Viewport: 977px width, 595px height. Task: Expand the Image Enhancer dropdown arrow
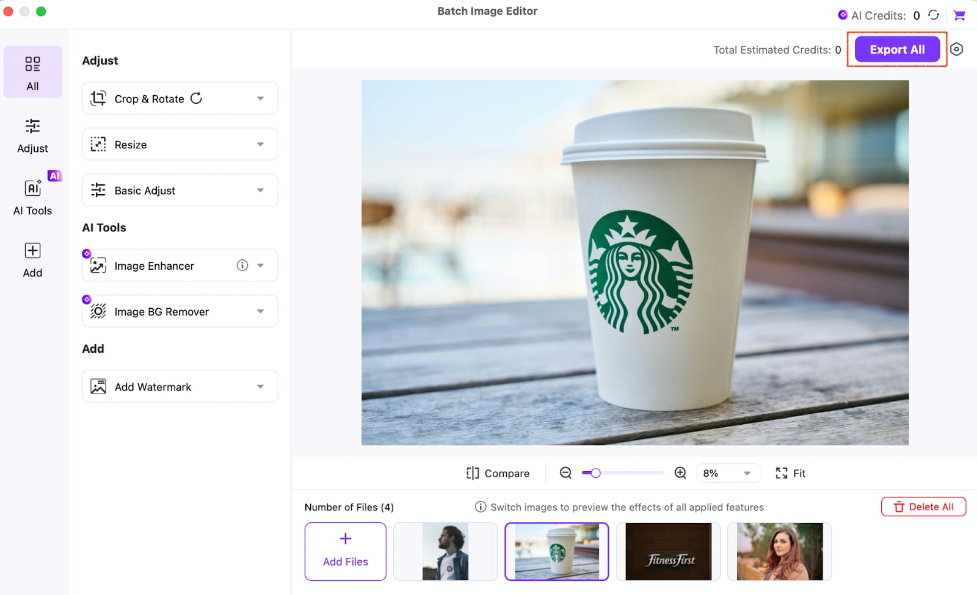coord(261,265)
